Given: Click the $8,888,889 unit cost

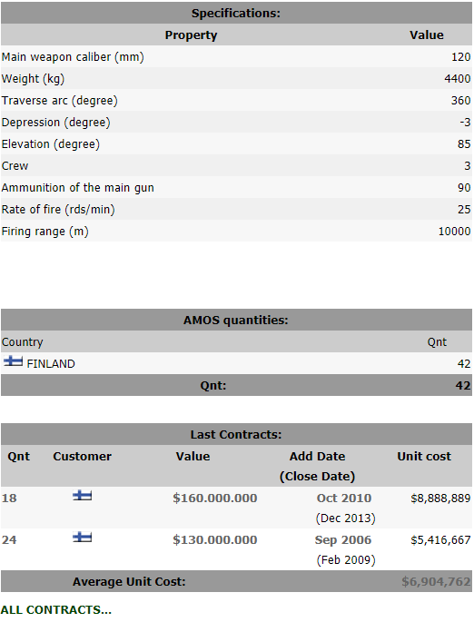Looking at the screenshot, I should [441, 499].
